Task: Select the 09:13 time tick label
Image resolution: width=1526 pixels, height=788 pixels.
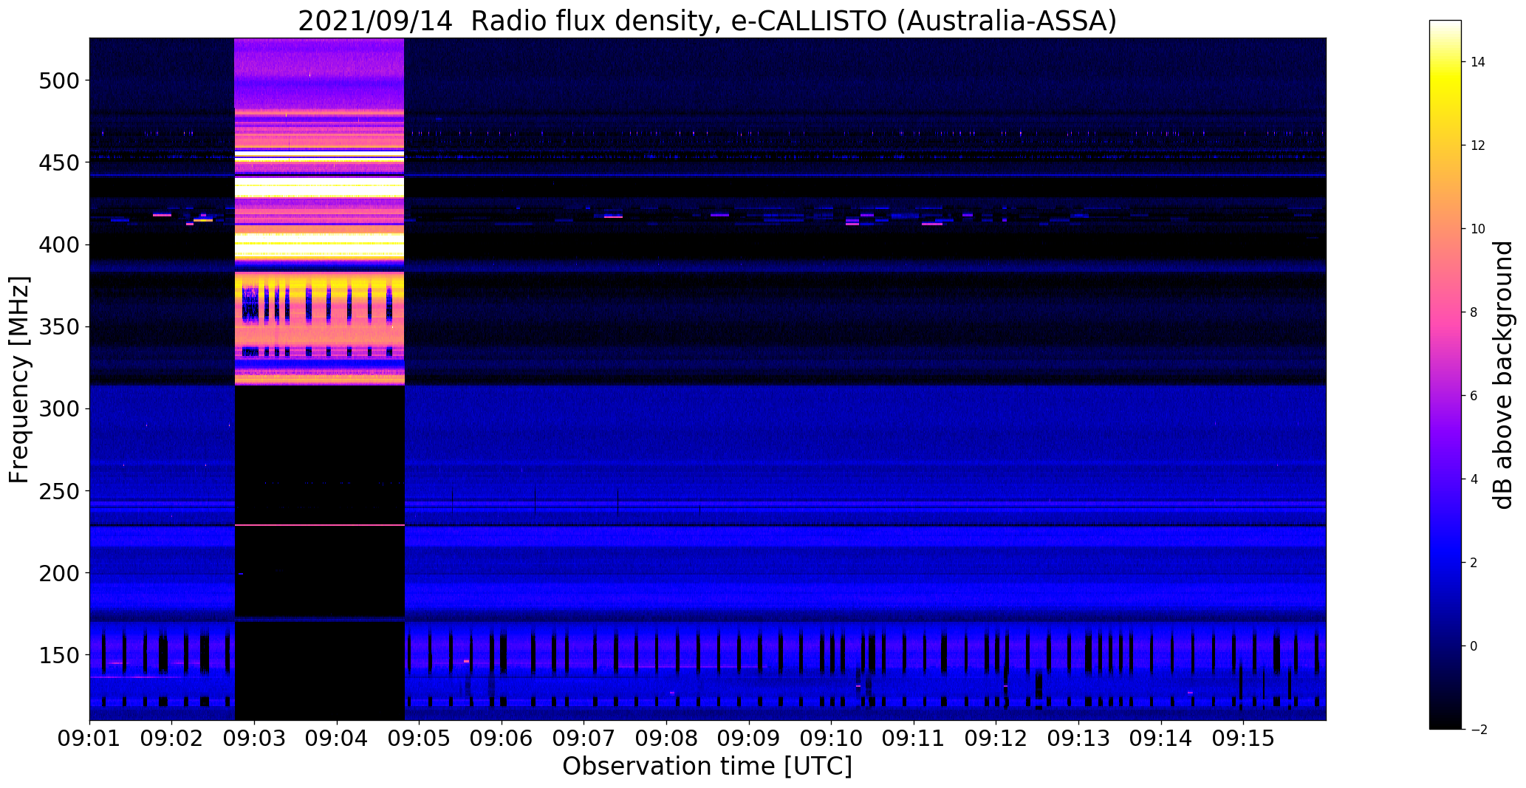Action: click(x=1078, y=739)
